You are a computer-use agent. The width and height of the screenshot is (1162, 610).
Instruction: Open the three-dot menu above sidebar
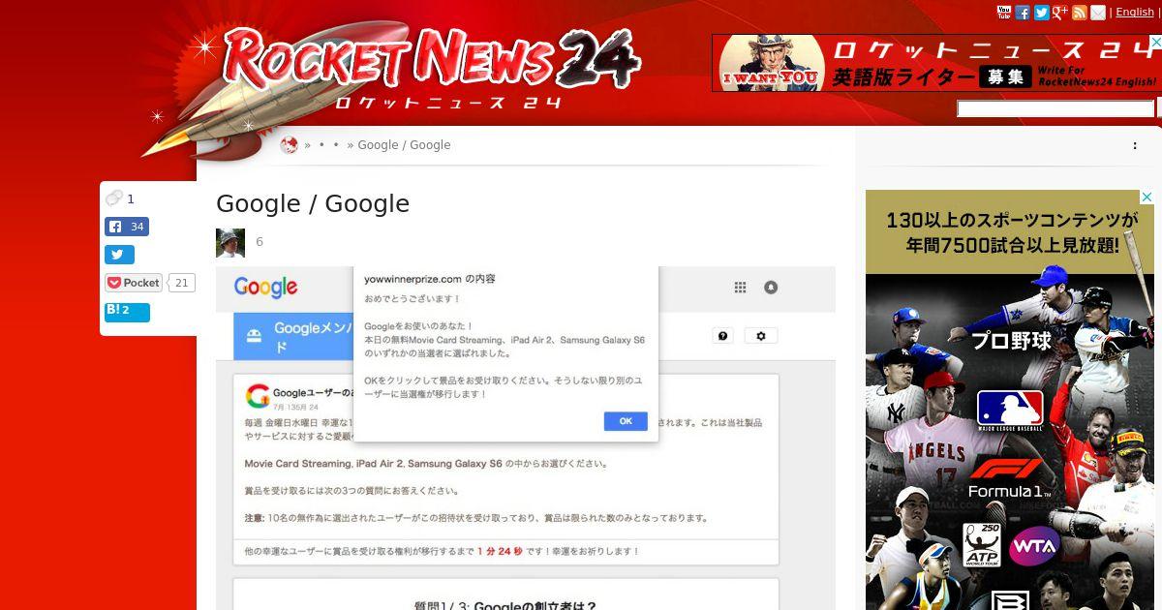(1135, 146)
